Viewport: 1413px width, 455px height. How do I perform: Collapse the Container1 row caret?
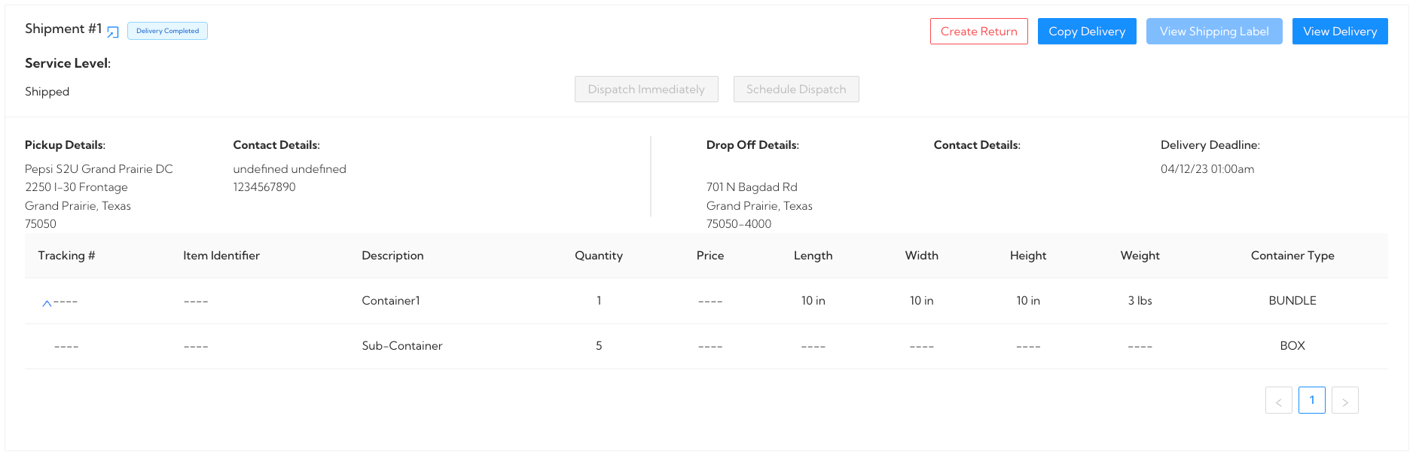[47, 303]
